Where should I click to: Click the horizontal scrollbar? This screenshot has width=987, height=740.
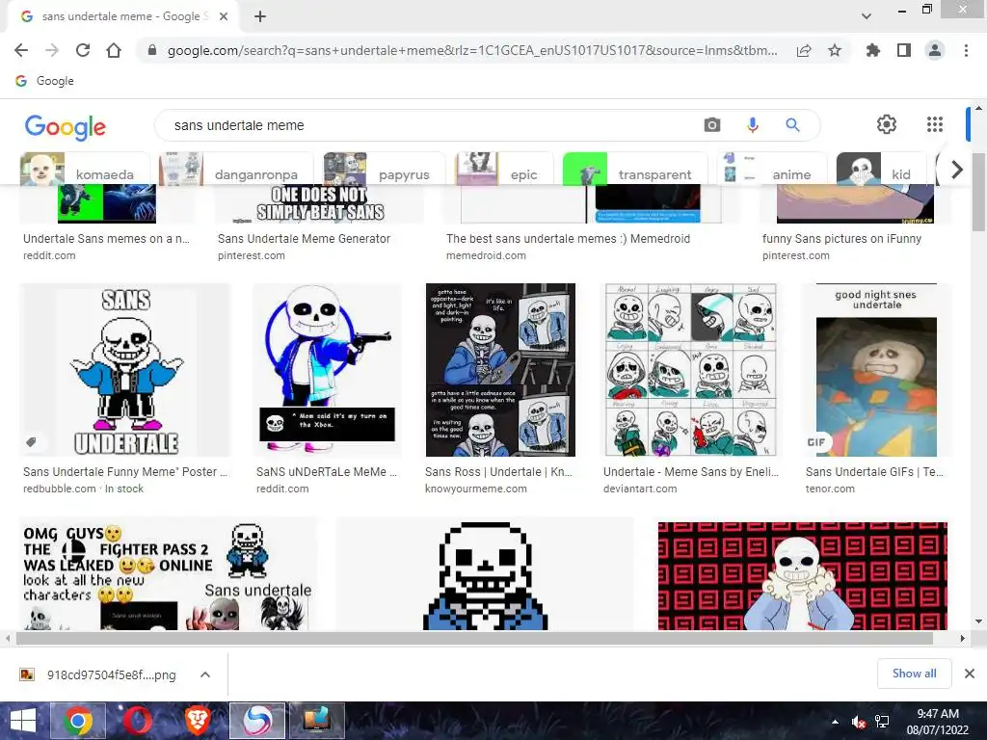pyautogui.click(x=474, y=638)
